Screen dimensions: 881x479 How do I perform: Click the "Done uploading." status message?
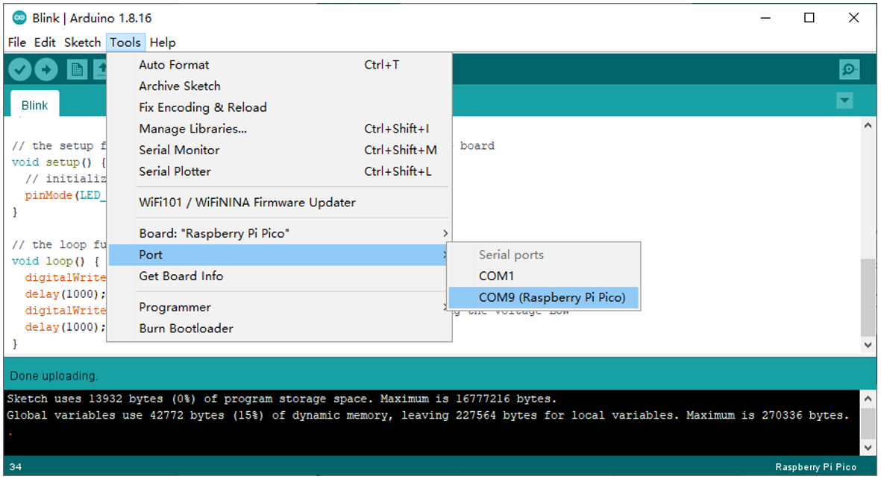54,376
